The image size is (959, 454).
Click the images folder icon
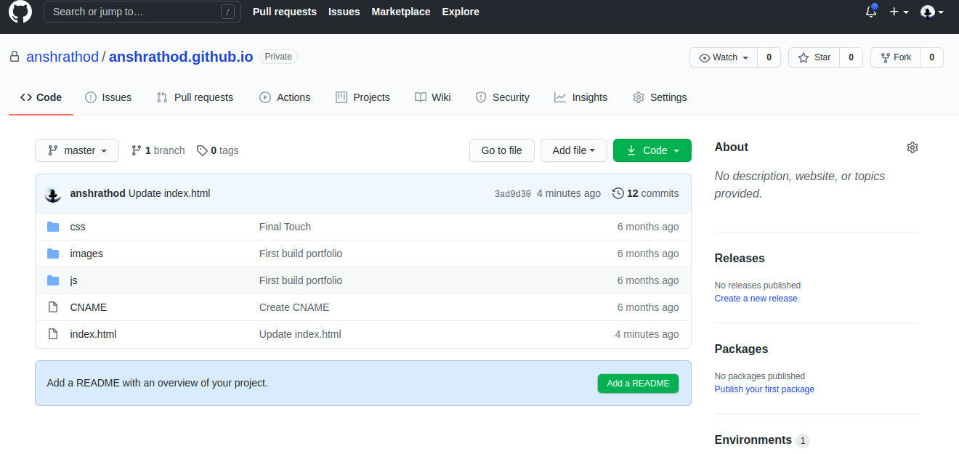click(x=53, y=254)
